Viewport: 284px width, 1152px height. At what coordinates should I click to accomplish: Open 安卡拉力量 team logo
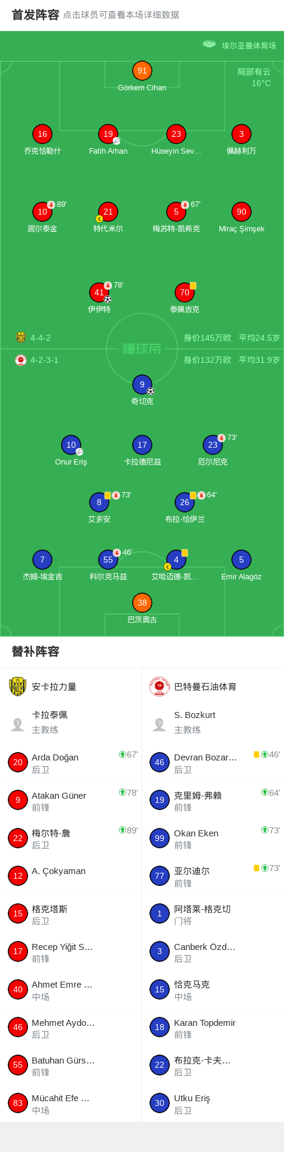point(18,687)
